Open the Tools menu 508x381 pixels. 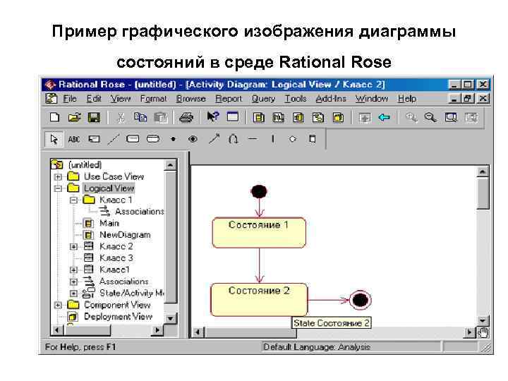(x=295, y=99)
